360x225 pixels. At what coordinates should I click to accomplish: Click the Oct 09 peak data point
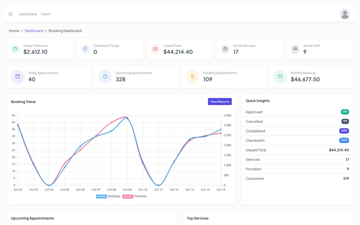(x=127, y=118)
